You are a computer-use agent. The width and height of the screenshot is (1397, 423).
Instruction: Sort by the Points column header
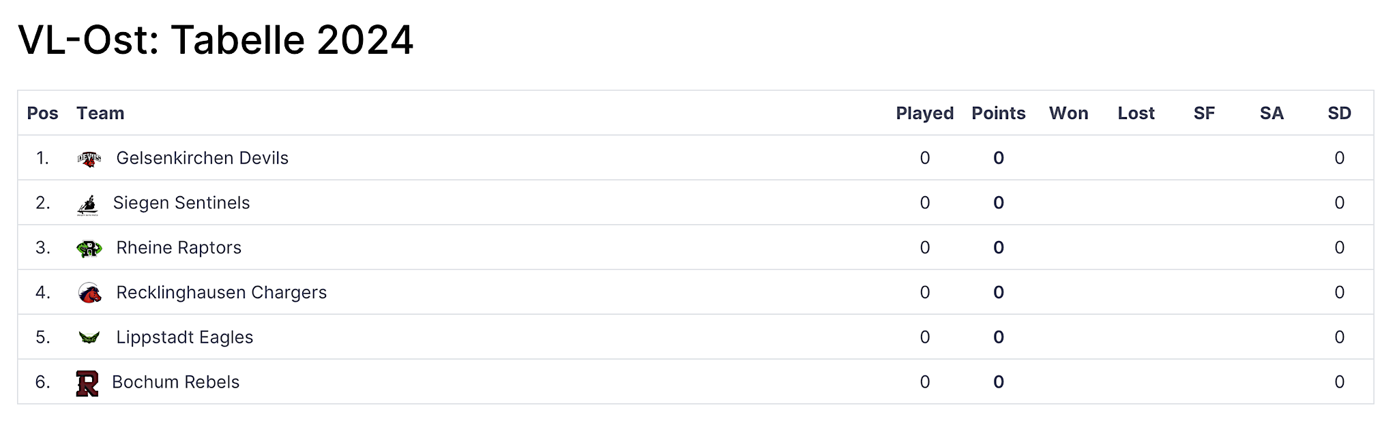(998, 113)
